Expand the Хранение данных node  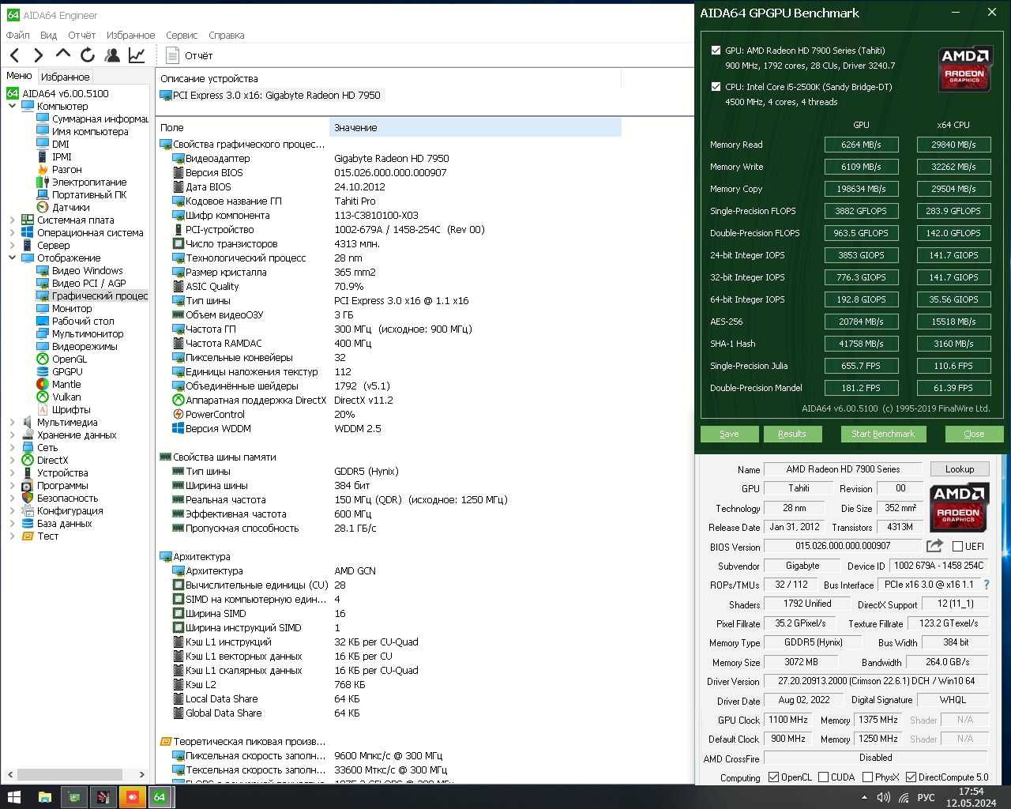[x=12, y=435]
